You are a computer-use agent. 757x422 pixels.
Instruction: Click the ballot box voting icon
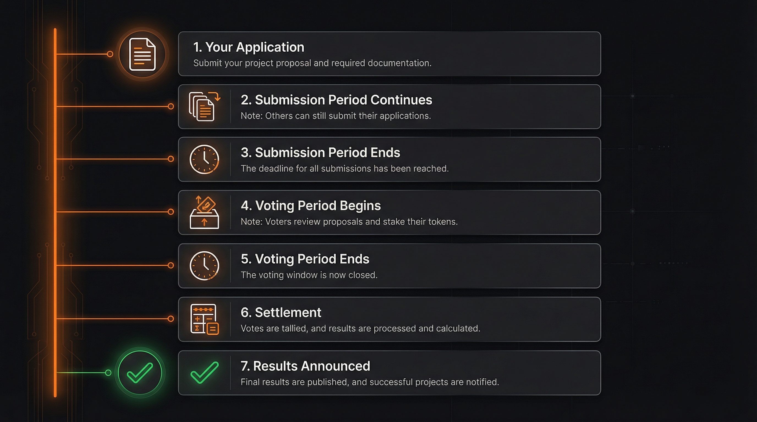(x=204, y=212)
